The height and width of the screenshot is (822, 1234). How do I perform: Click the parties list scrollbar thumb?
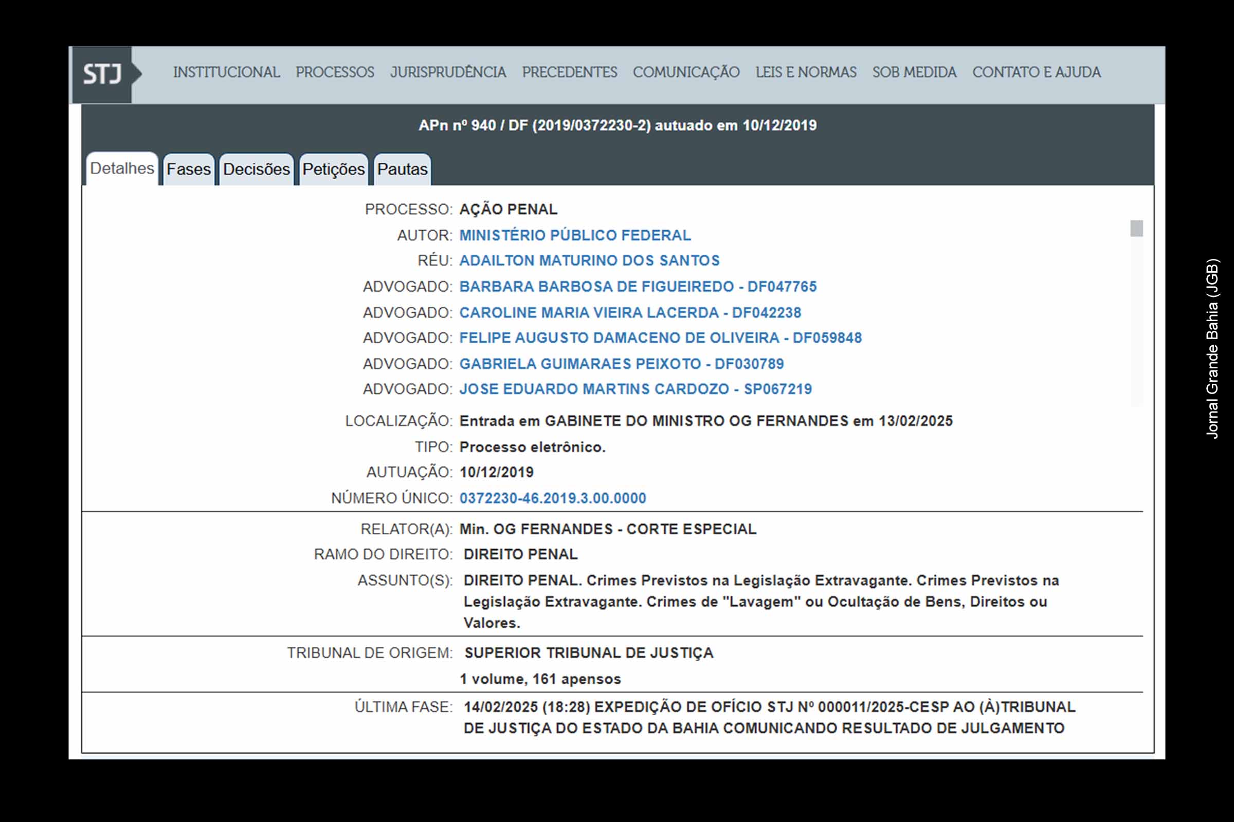point(1136,229)
